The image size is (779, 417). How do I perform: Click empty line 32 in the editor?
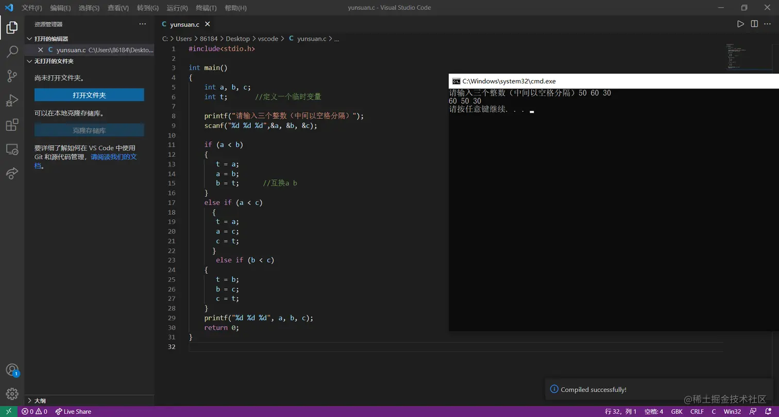click(455, 347)
